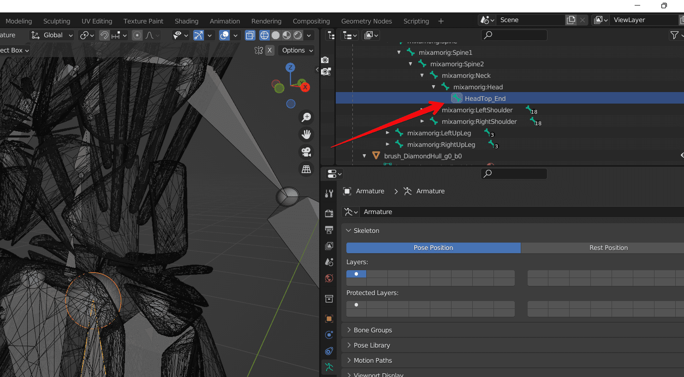Open the Tool properties wrench icon

[329, 194]
